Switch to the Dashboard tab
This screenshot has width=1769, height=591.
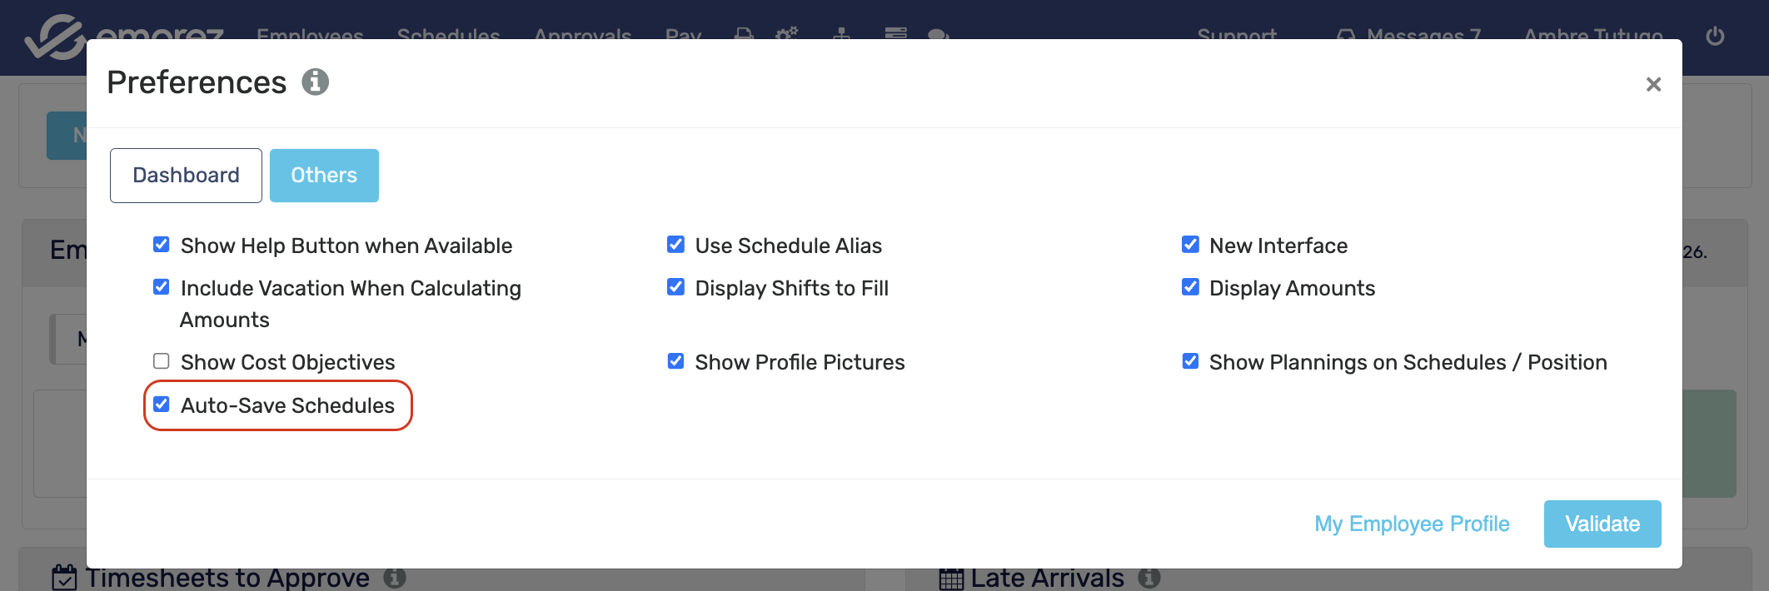click(x=186, y=176)
